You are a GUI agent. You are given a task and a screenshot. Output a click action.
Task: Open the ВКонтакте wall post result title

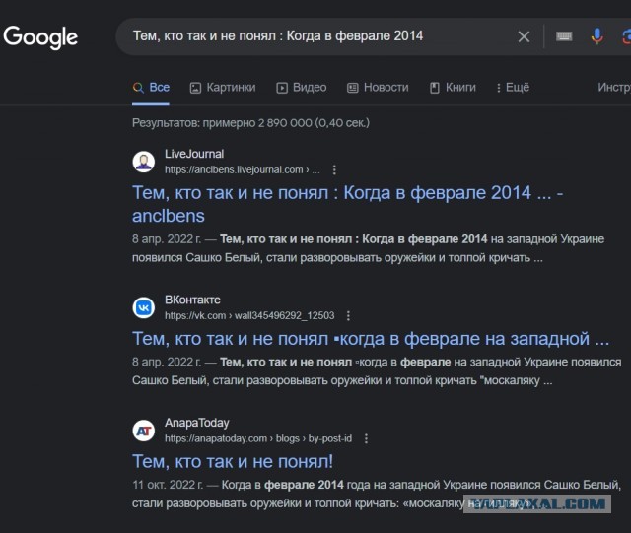pos(371,339)
